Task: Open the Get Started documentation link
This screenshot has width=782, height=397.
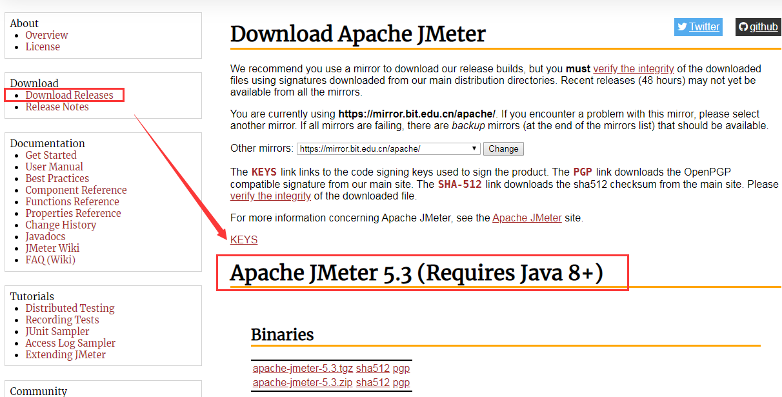Action: pos(51,155)
